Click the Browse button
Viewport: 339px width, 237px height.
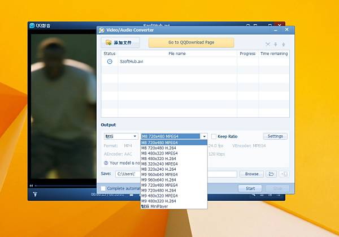click(251, 174)
